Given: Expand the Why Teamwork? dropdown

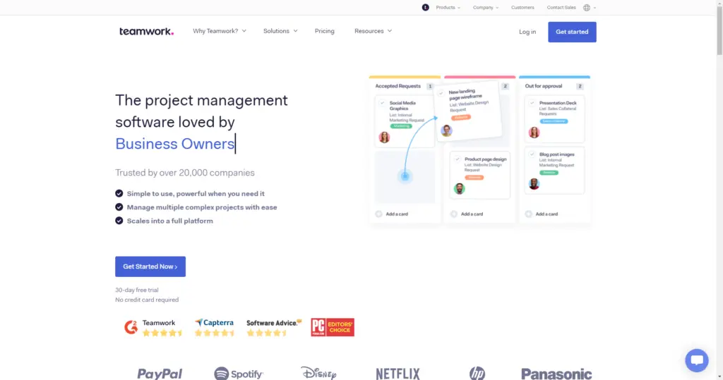Looking at the screenshot, I should coord(220,31).
